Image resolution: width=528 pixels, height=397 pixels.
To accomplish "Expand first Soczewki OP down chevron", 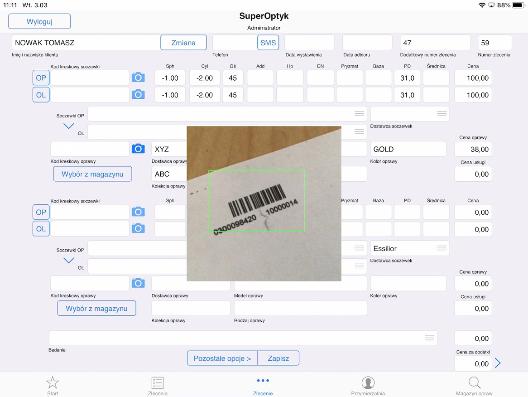I will (x=69, y=126).
